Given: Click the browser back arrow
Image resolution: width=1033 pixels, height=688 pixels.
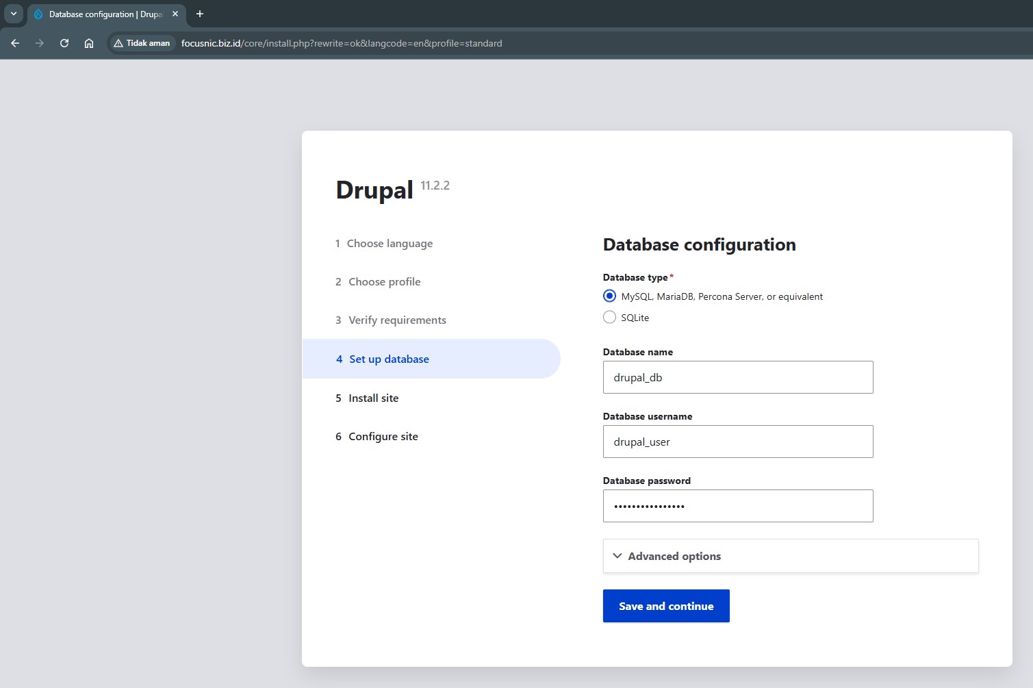Looking at the screenshot, I should 15,43.
